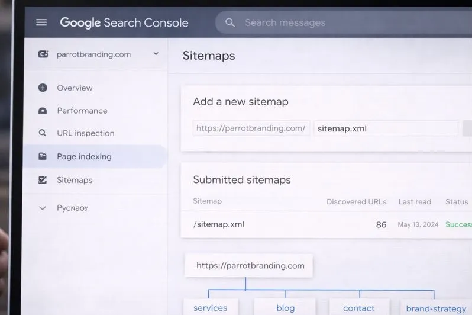Click the services node in tree
472x315 pixels.
tap(211, 307)
